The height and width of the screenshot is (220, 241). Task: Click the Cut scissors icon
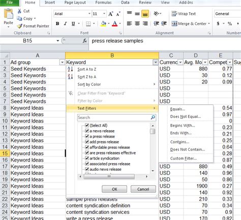(19, 11)
